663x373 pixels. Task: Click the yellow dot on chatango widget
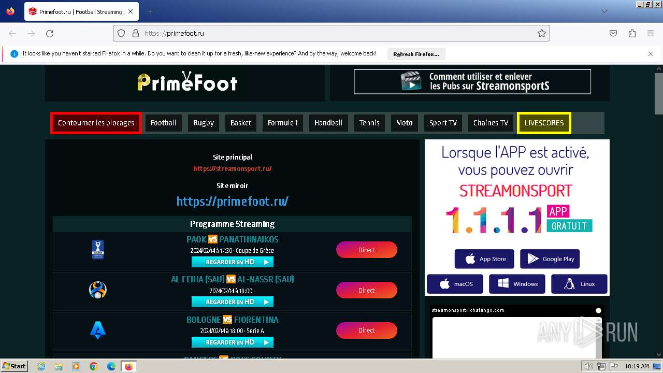598,310
